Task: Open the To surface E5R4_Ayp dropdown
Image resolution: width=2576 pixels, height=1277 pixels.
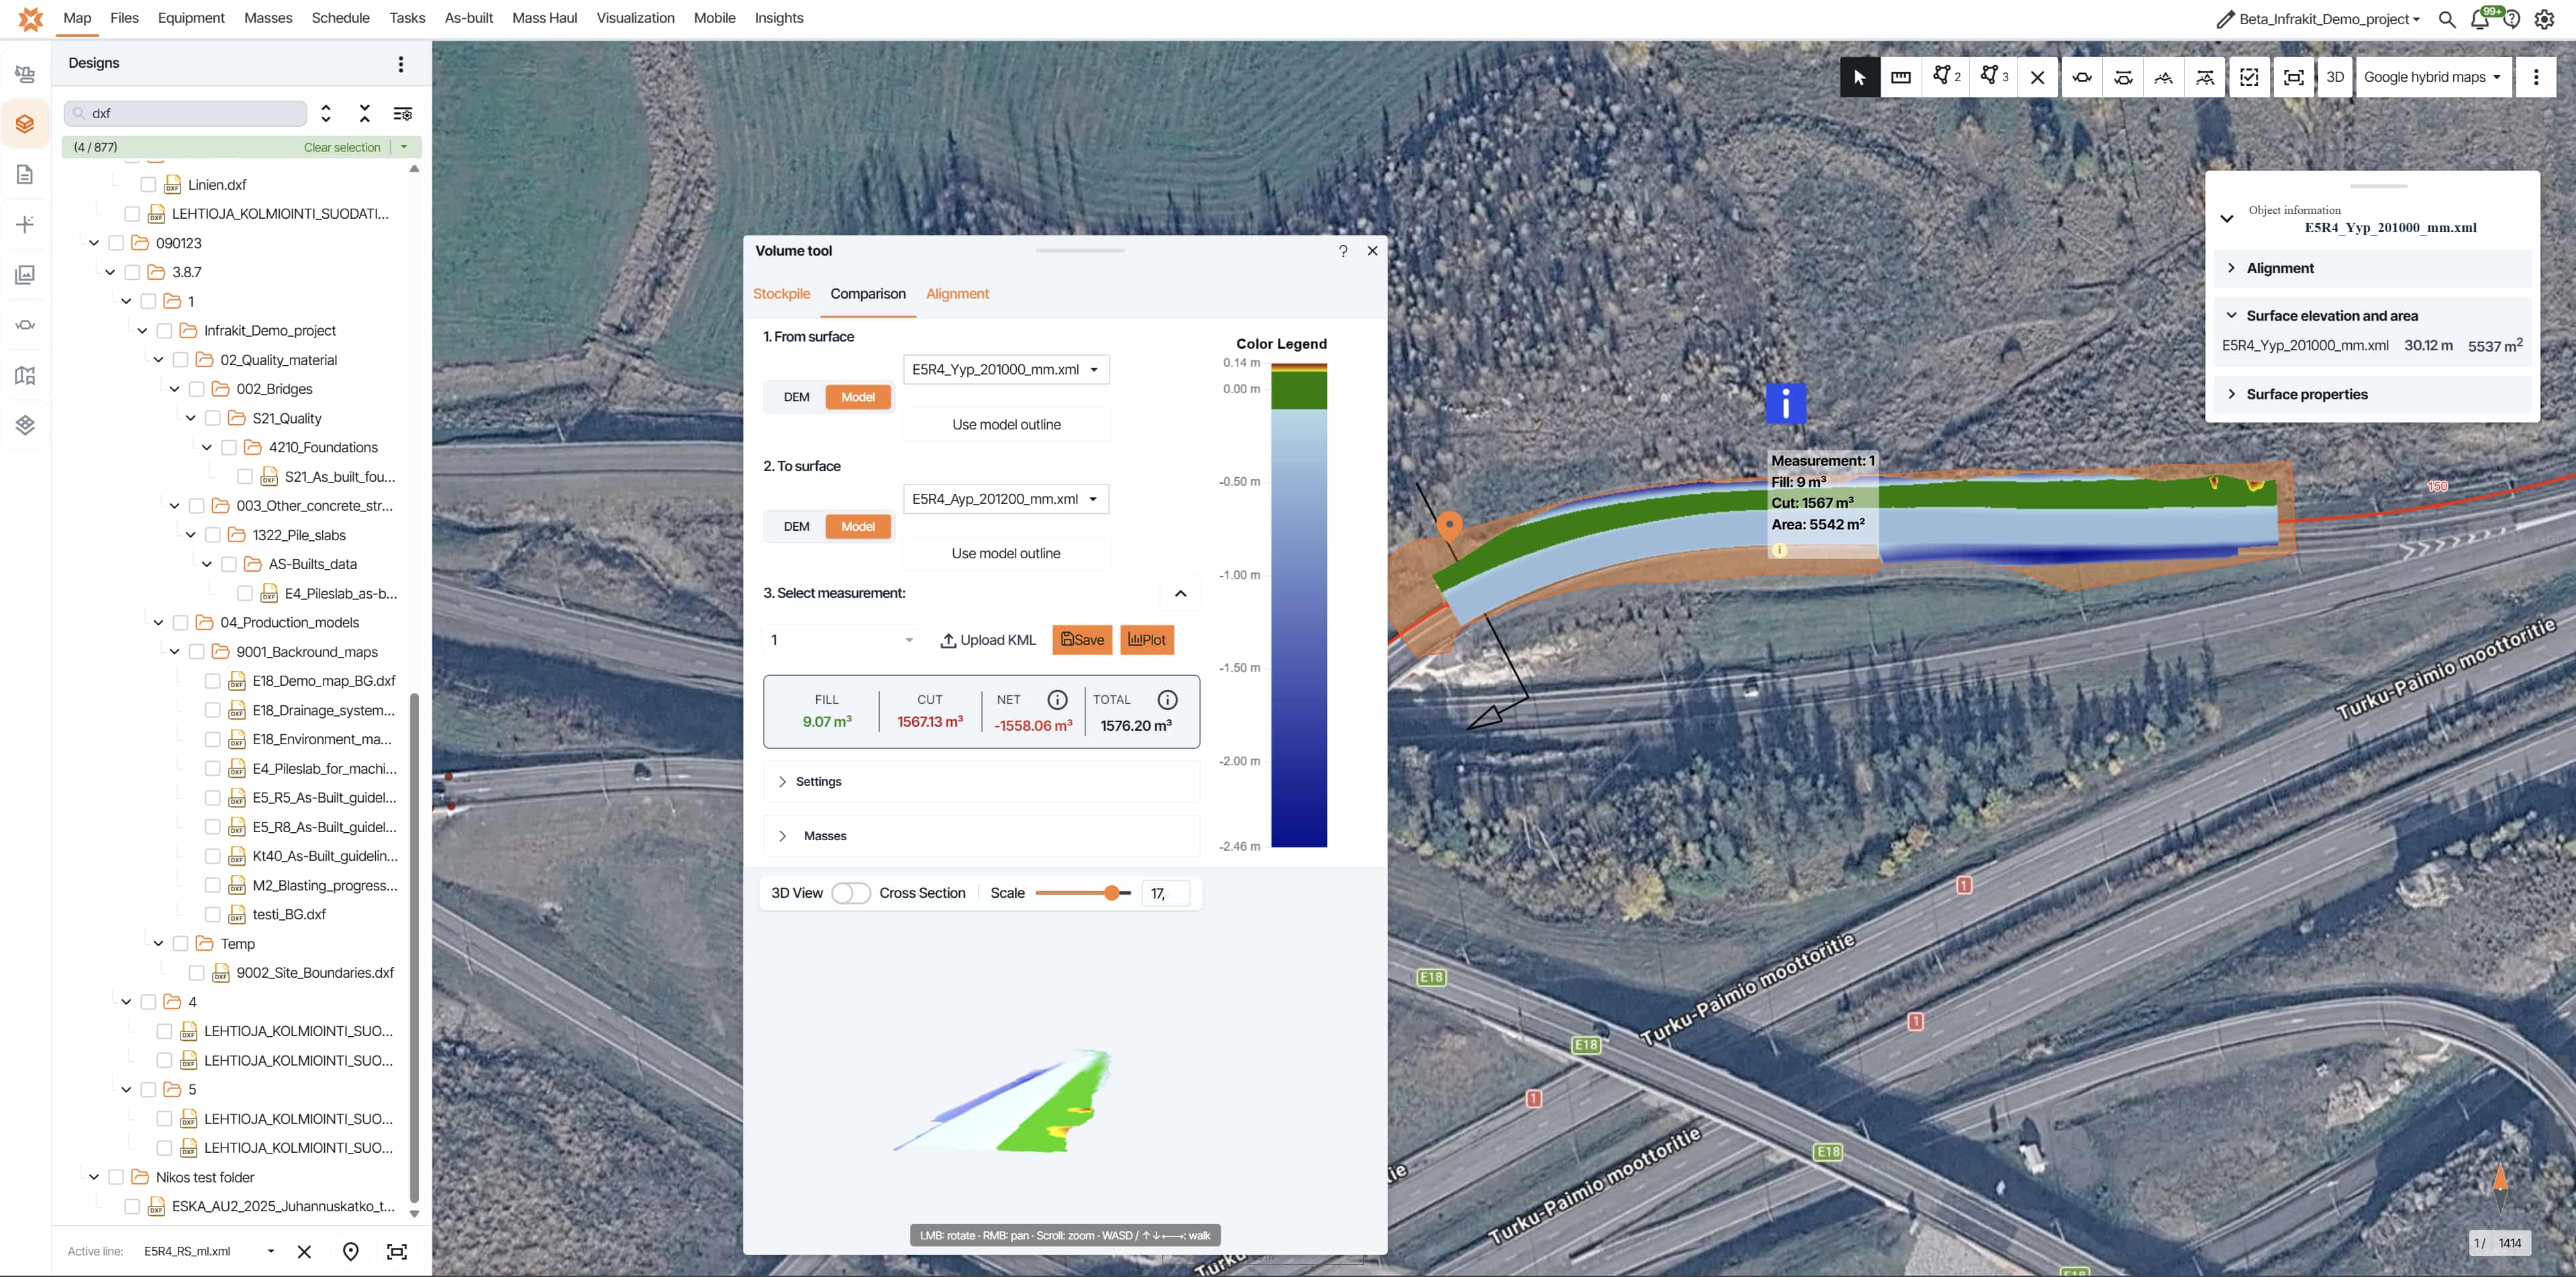Action: pos(1005,499)
